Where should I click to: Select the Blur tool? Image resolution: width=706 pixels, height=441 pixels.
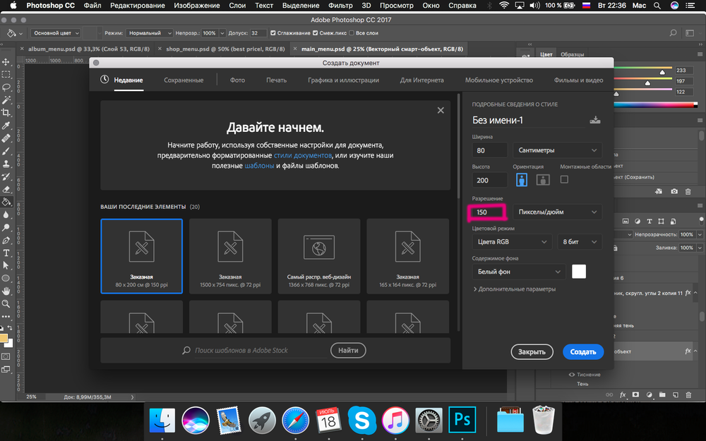tap(6, 215)
